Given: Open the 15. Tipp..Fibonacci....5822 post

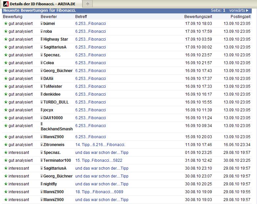Looking at the screenshot, I should 99,160.
